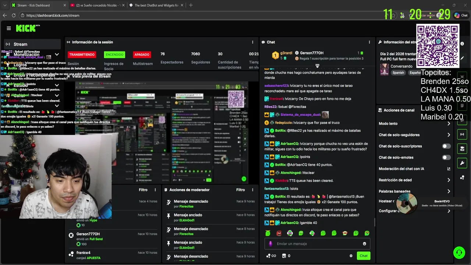Viewport: 471px width, 265px height.
Task: Pick the last crying green emote in row
Action: pyautogui.click(x=367, y=233)
